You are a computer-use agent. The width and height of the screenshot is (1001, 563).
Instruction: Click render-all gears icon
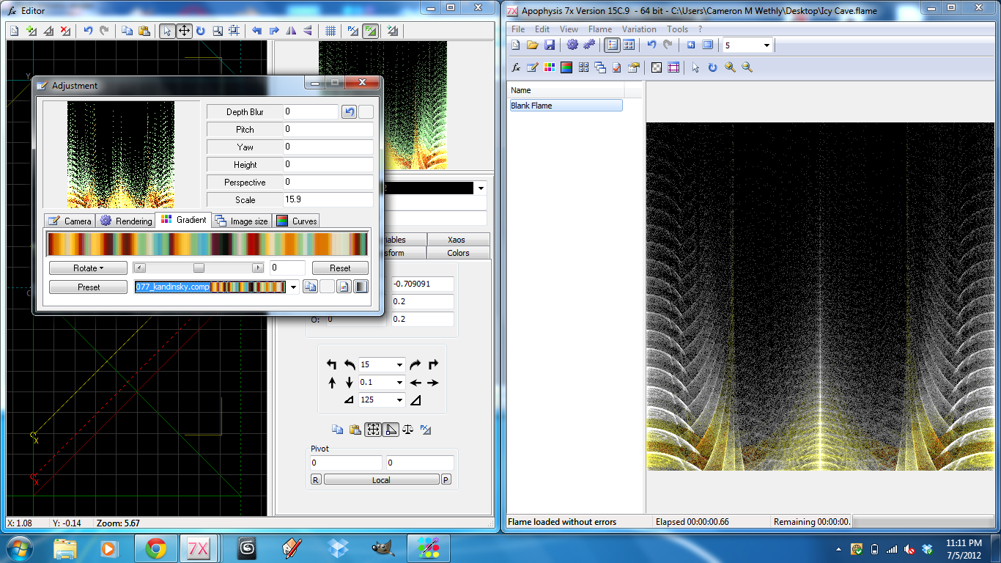pos(589,45)
